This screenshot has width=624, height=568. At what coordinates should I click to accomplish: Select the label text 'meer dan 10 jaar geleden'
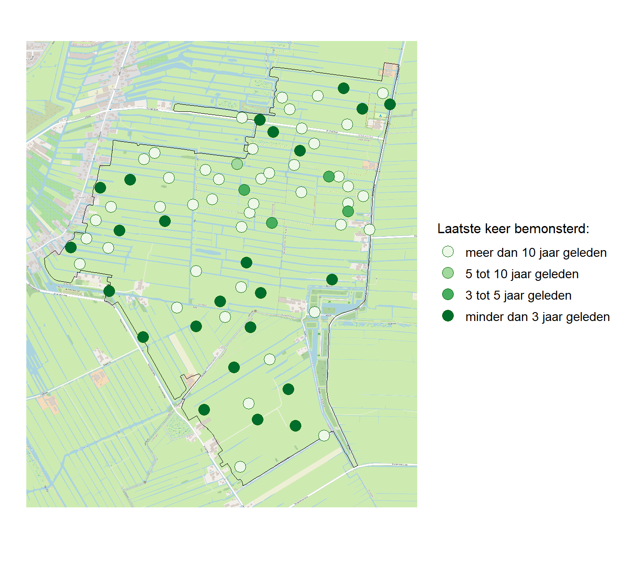536,253
